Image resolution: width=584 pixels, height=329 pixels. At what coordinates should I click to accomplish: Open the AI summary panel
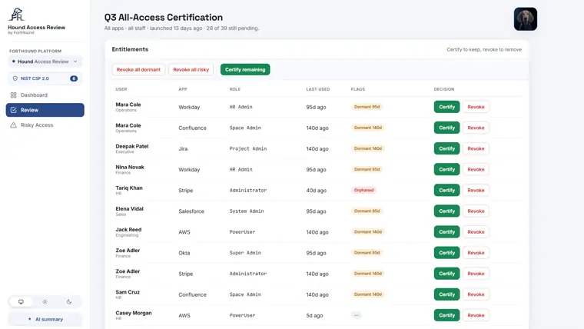click(x=45, y=319)
